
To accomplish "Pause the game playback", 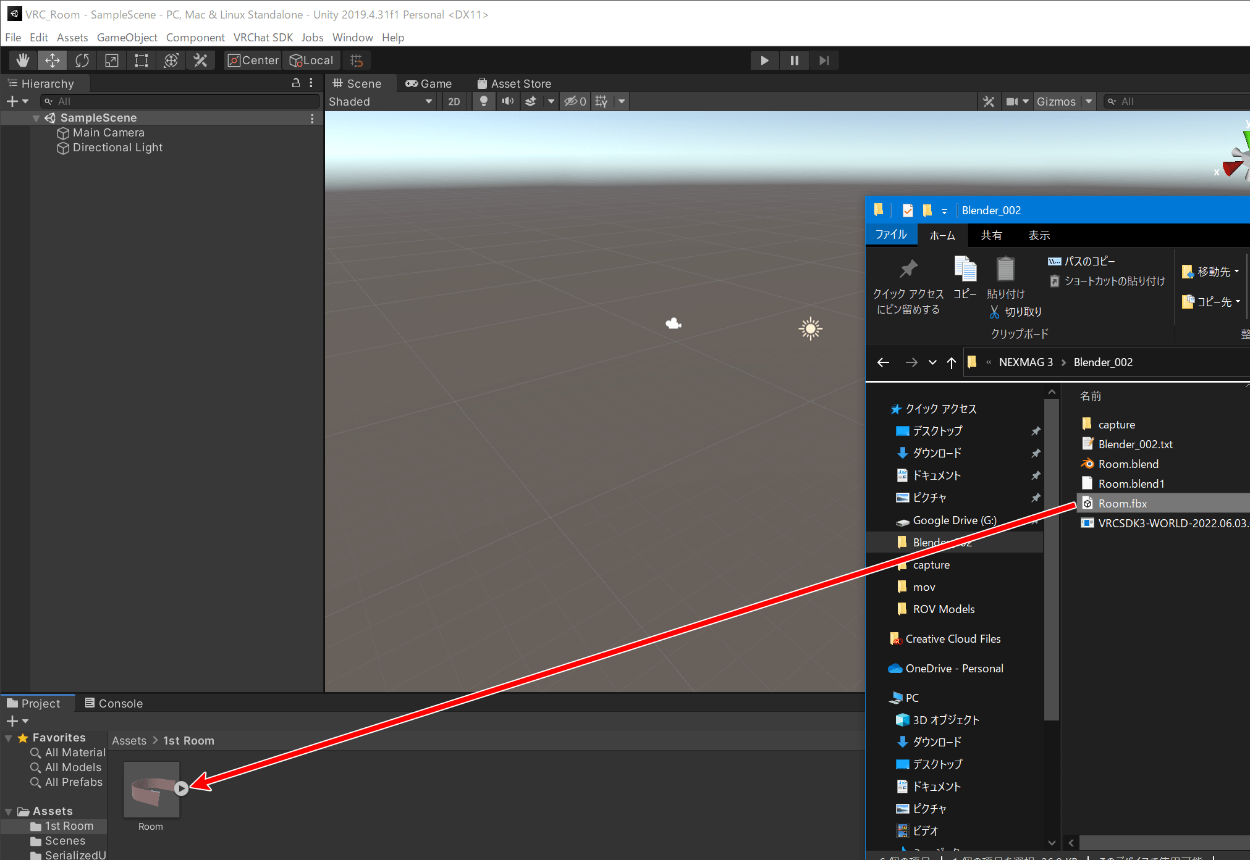I will 794,61.
